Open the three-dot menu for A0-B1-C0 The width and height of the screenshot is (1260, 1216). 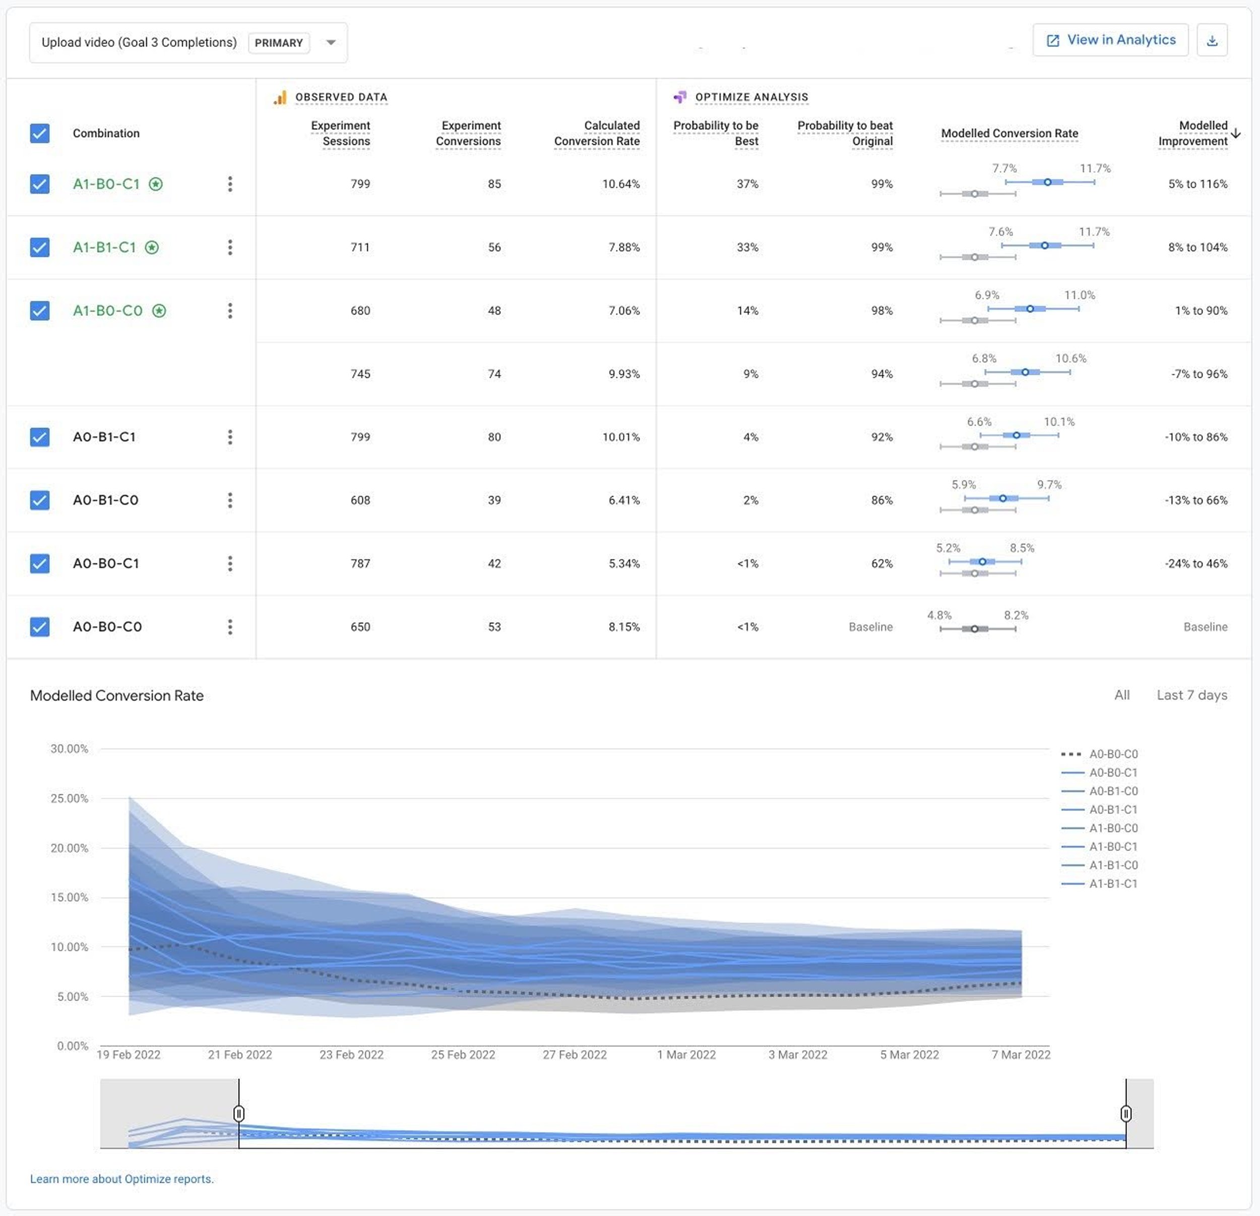230,500
